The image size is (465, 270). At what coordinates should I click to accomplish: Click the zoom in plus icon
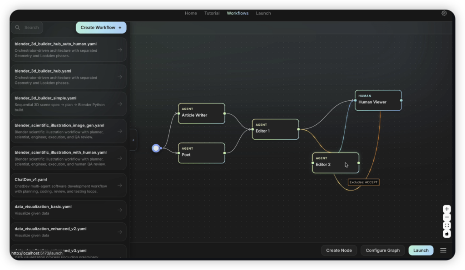pos(447,209)
